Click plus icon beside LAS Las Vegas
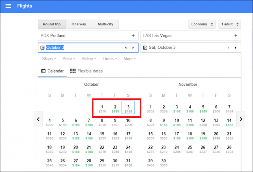The image size is (253, 172). (x=236, y=35)
